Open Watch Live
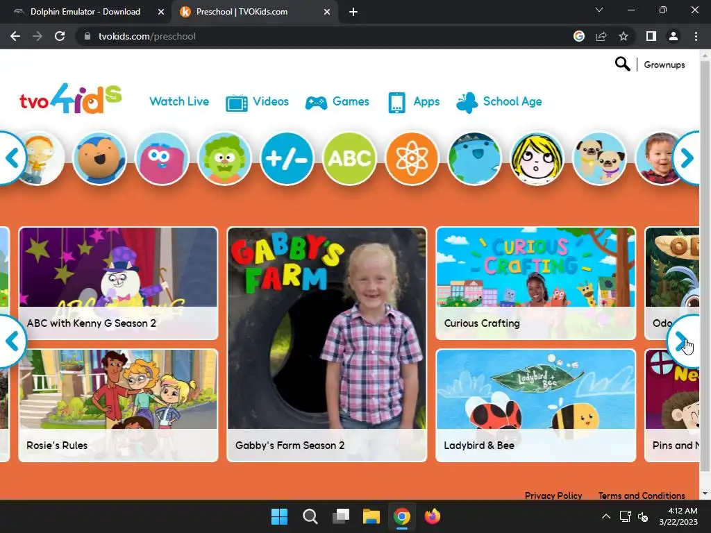This screenshot has width=711, height=533. [x=179, y=101]
